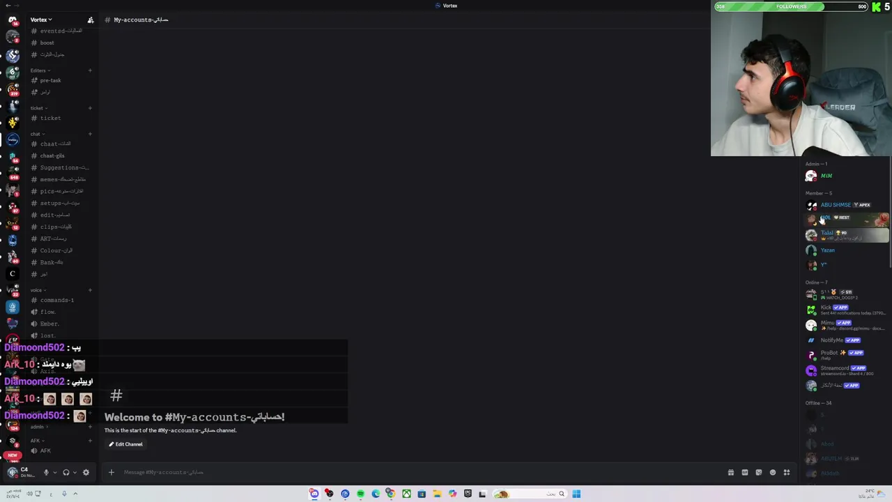Open C4 user profile panel
Screen dimensions: 892x502
pyautogui.click(x=21, y=472)
